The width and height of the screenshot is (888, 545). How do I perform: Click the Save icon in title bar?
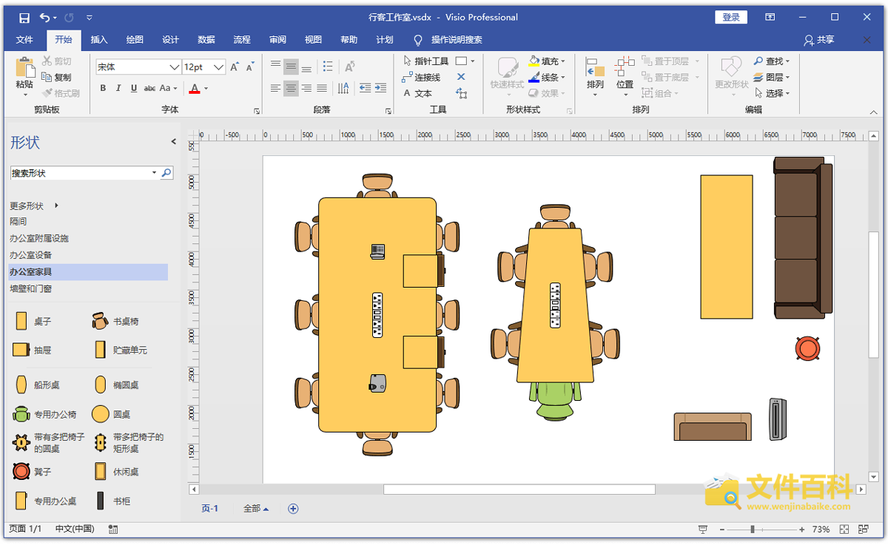coord(24,17)
